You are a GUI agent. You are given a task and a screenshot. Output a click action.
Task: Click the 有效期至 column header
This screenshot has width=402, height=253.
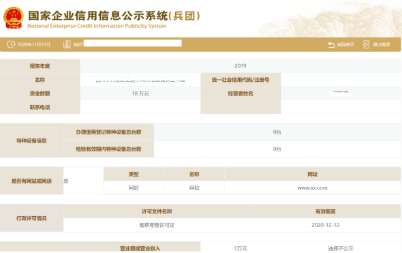point(326,211)
